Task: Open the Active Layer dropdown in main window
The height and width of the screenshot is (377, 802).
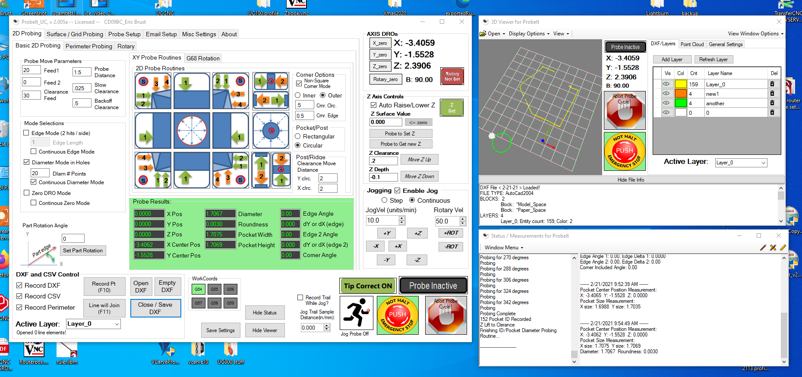Action: 93,324
